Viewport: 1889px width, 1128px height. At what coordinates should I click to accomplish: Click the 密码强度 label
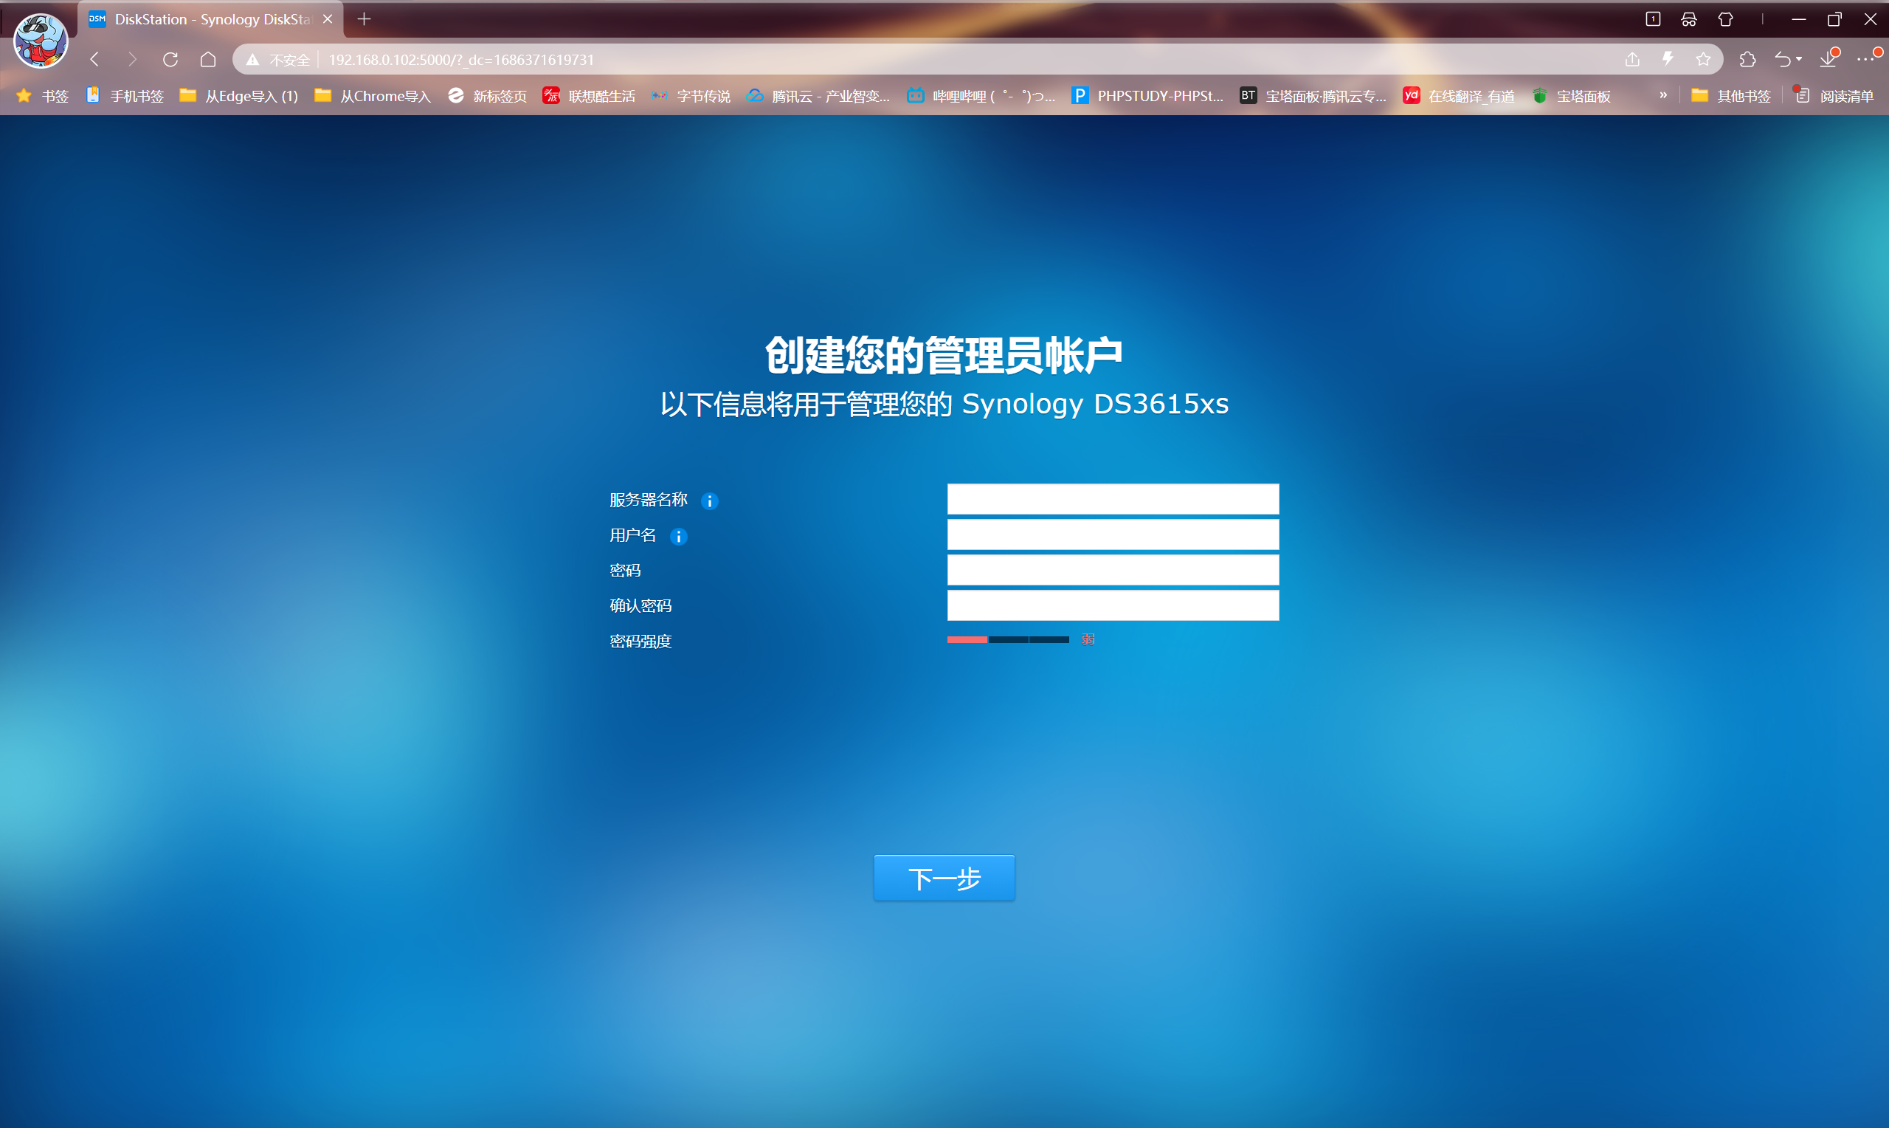click(640, 642)
